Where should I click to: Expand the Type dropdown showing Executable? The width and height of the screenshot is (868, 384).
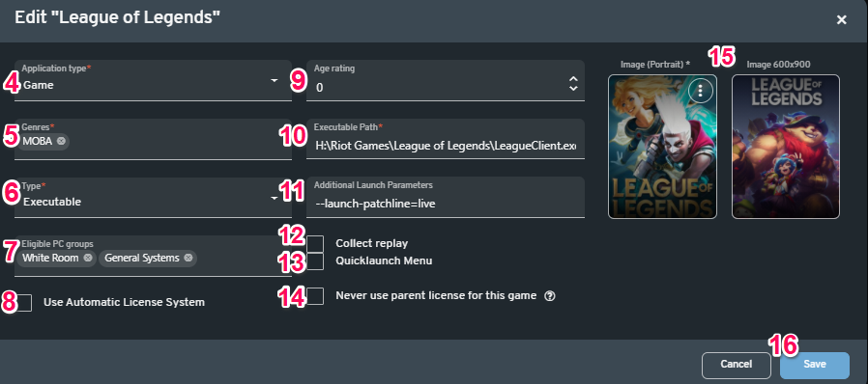point(153,197)
